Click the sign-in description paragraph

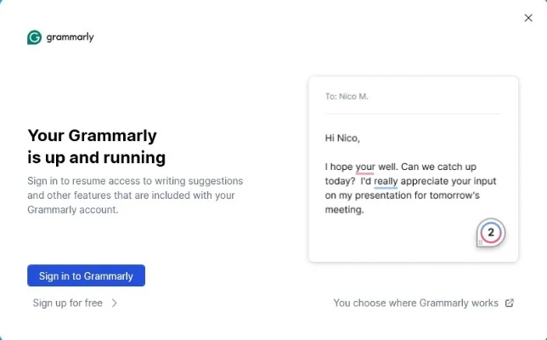coord(135,195)
